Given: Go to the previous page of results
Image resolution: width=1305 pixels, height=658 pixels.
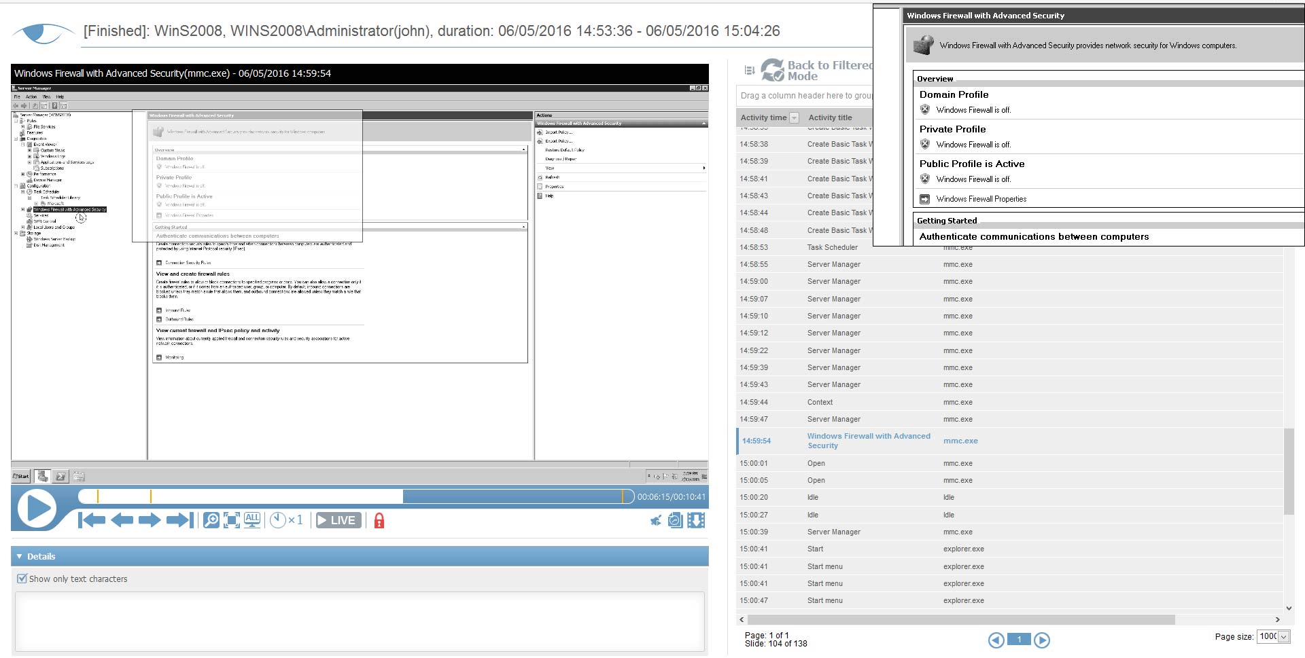Looking at the screenshot, I should click(996, 640).
